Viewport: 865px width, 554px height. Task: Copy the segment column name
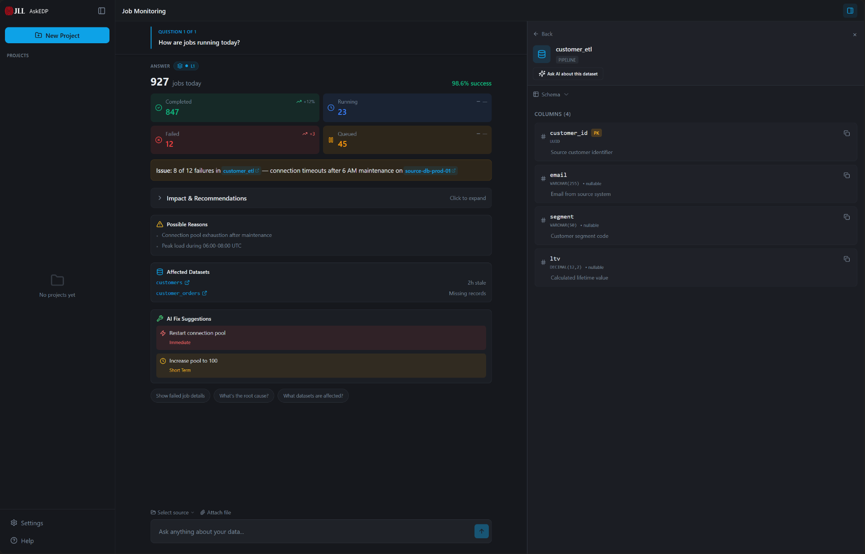847,217
